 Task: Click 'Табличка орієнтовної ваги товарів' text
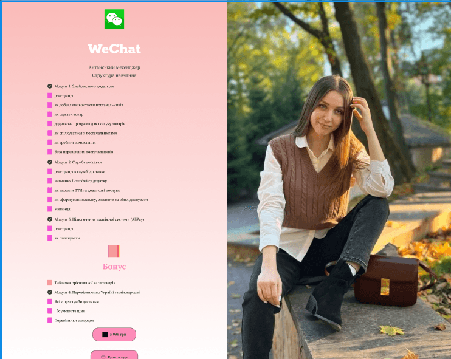click(84, 283)
